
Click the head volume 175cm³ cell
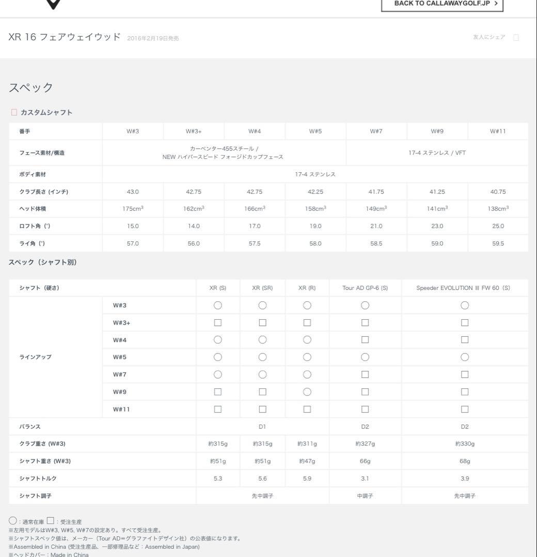tap(133, 208)
